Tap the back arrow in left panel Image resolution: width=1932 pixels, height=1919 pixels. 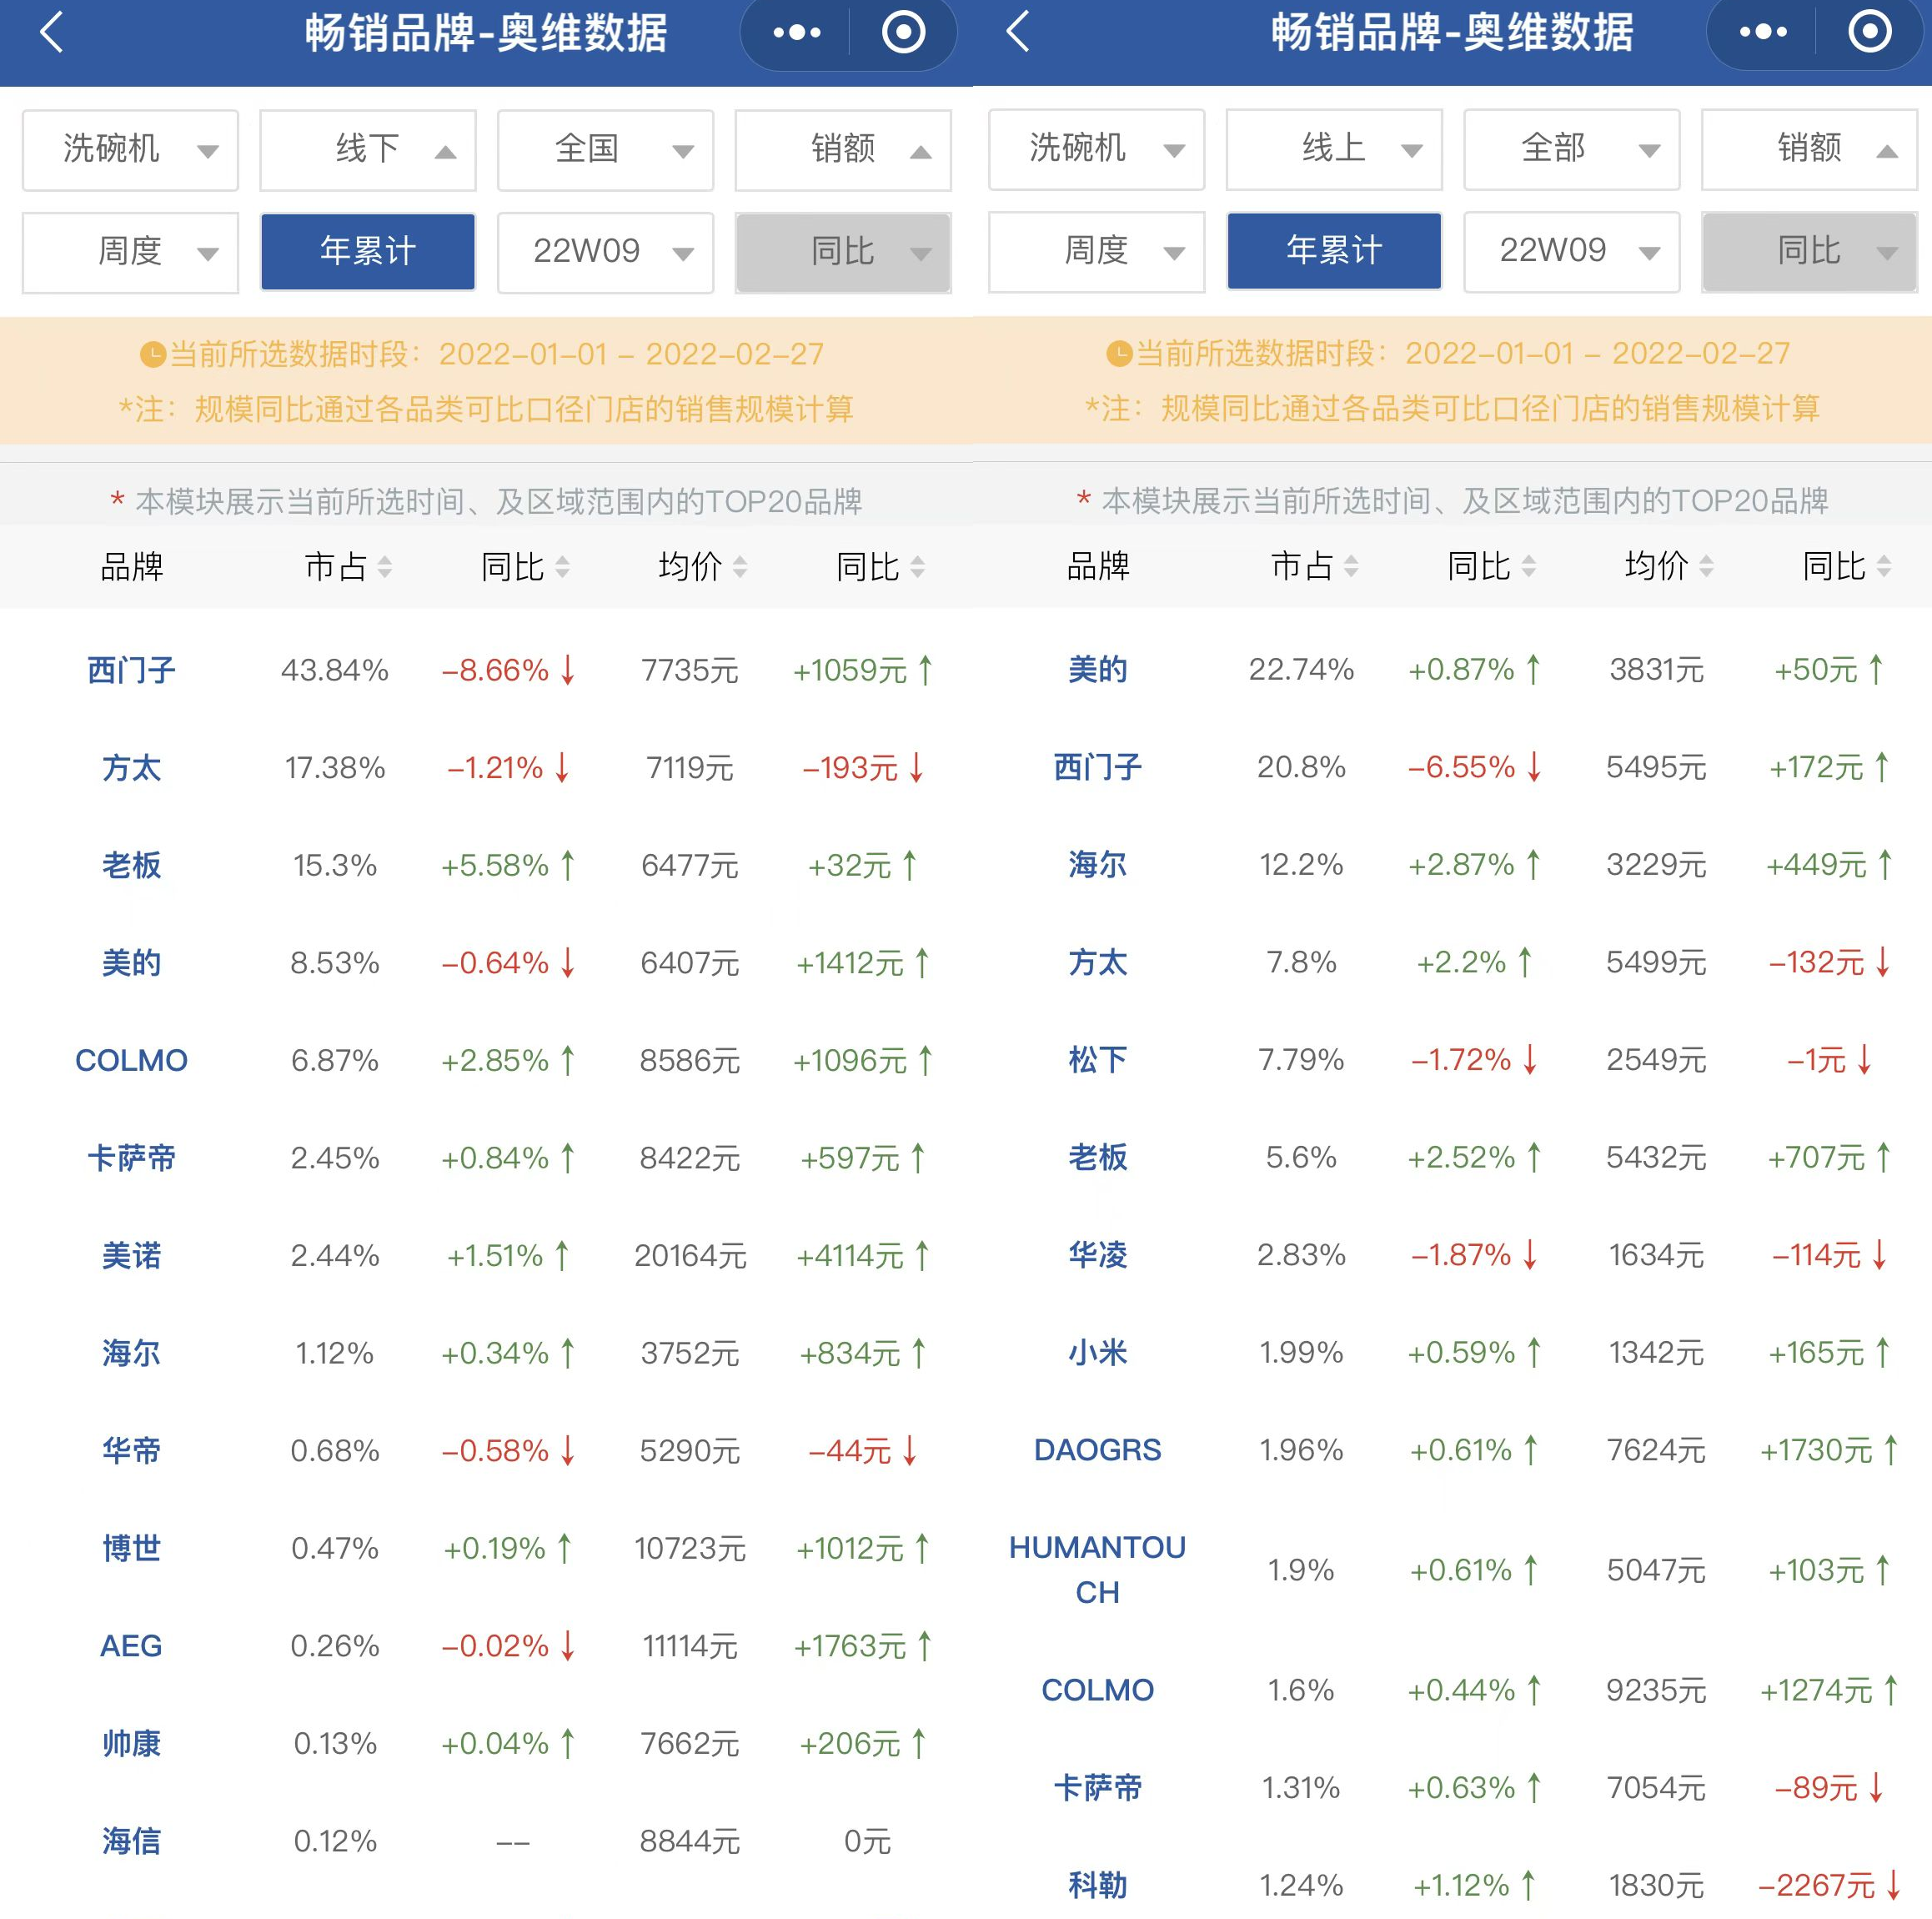[52, 32]
